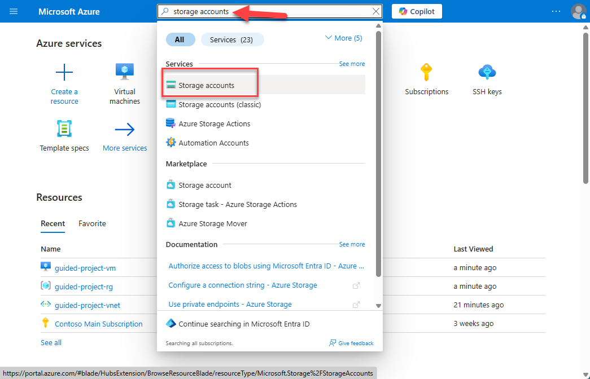Open the Virtual machines service icon

(125, 72)
